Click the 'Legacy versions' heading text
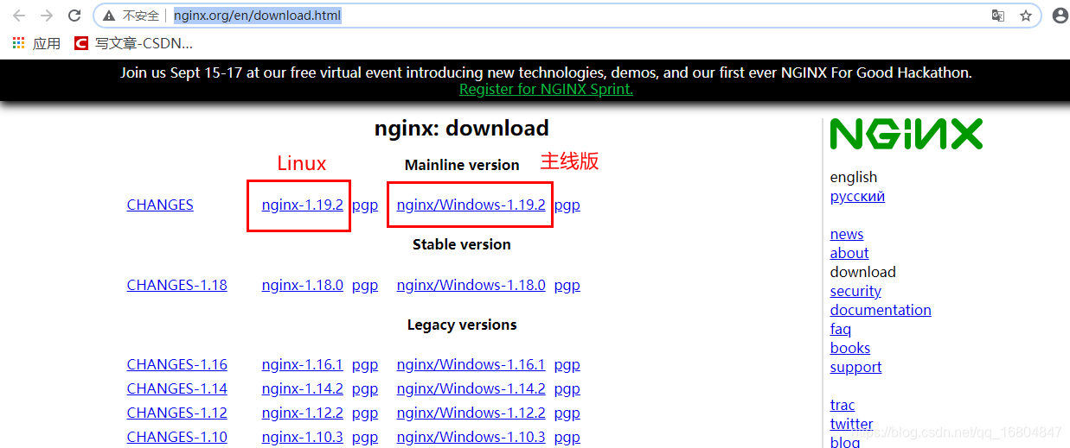Image resolution: width=1070 pixels, height=448 pixels. pos(462,325)
